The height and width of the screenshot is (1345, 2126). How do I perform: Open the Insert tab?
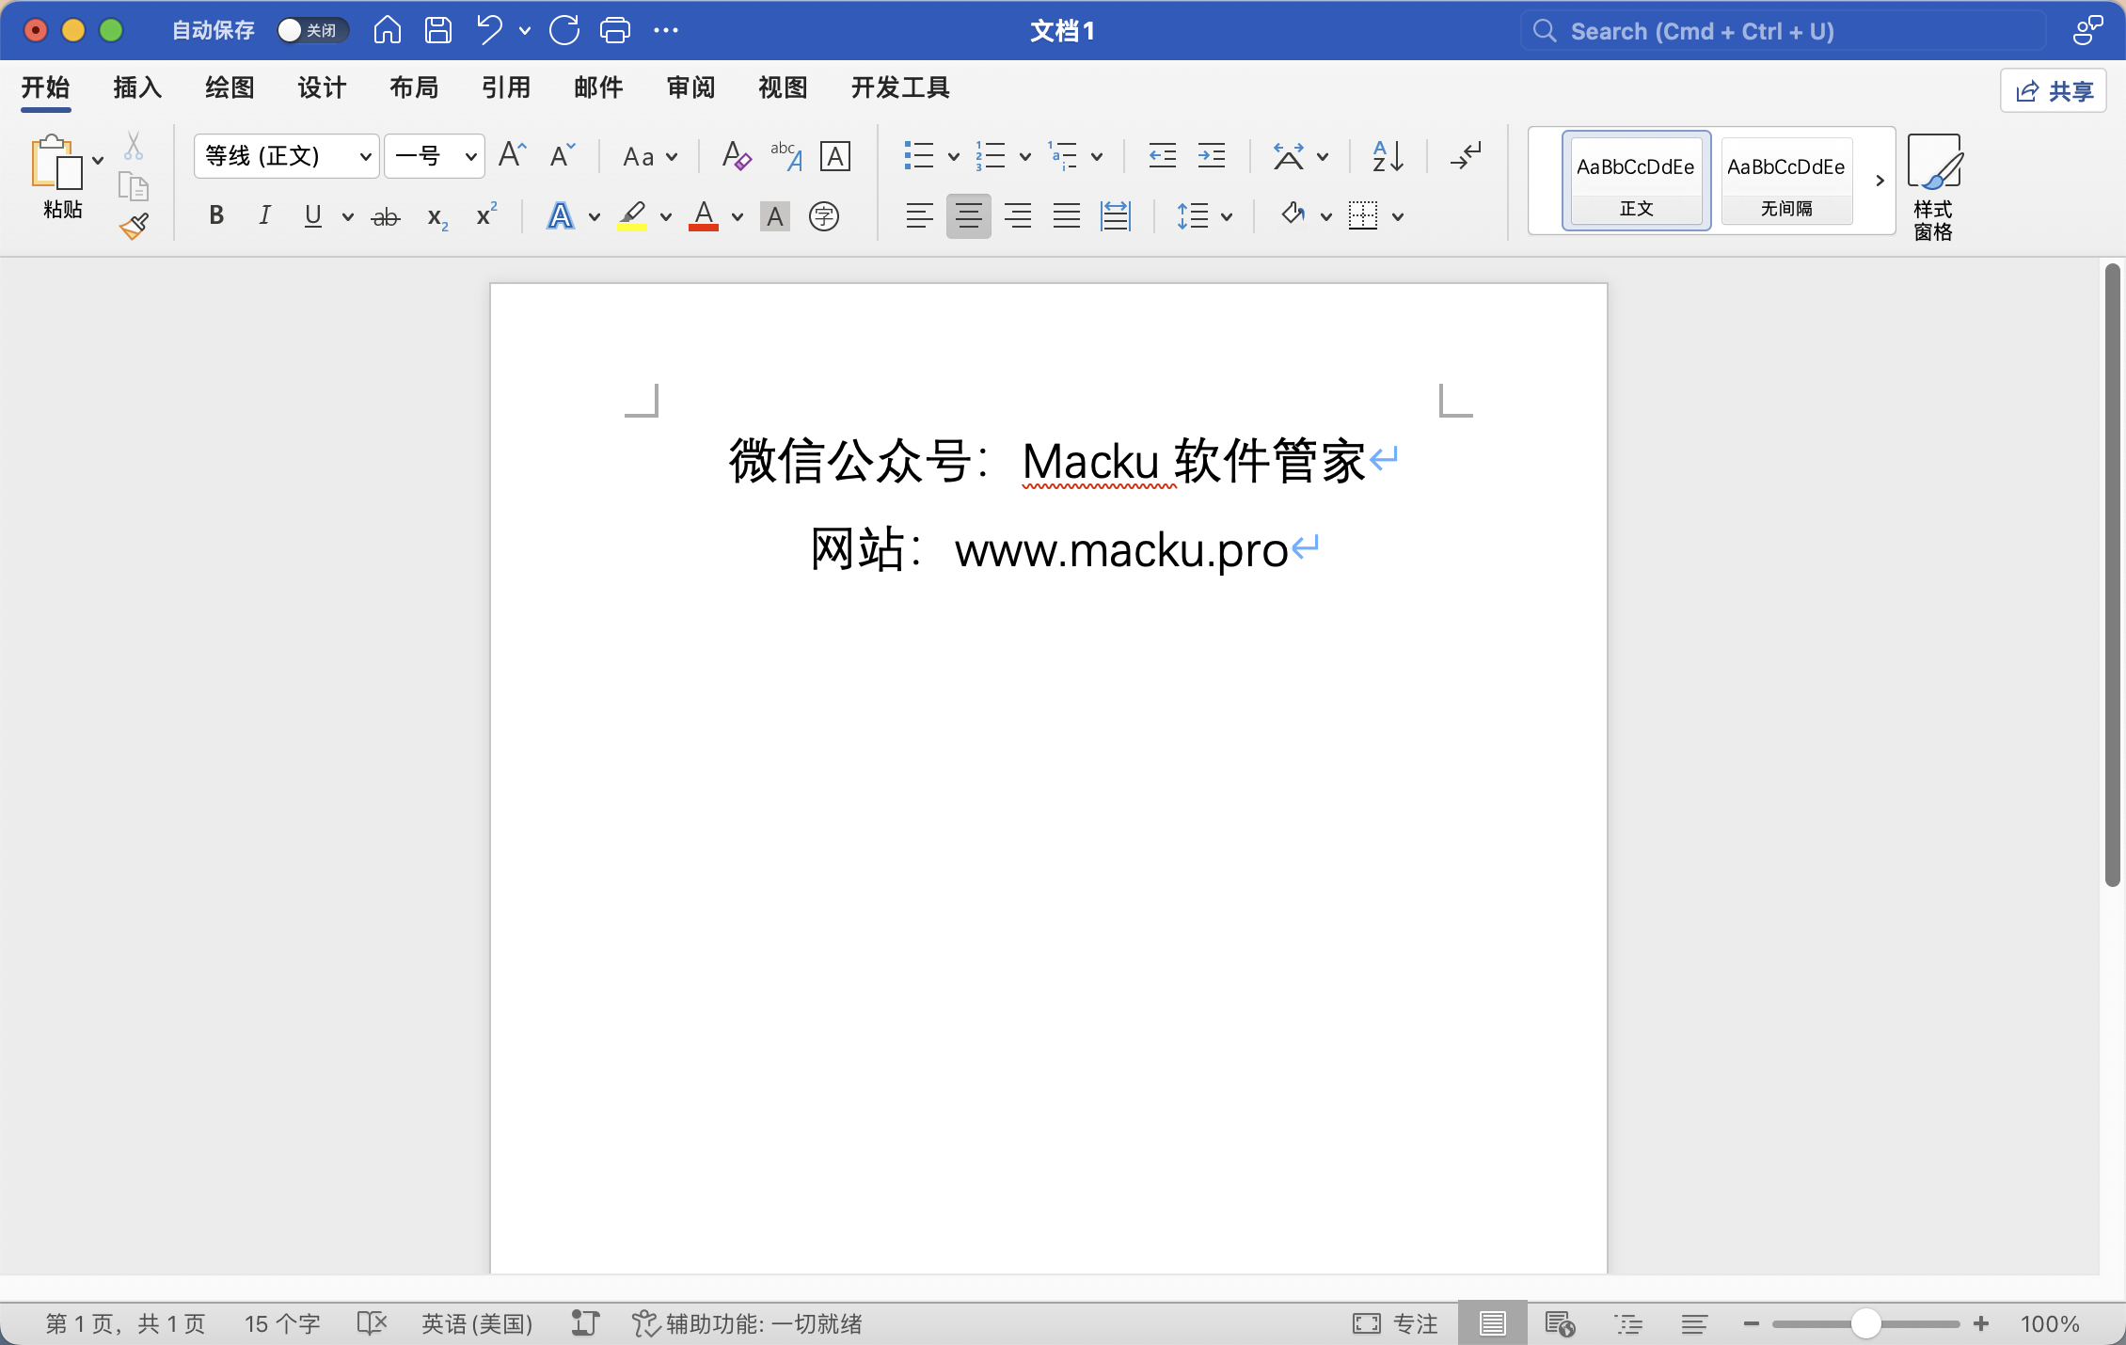137,87
